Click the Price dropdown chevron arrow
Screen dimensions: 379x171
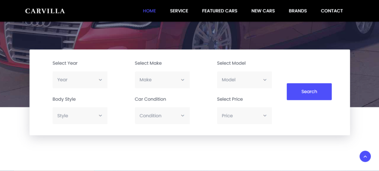265,116
